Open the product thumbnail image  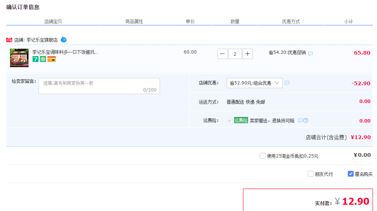tap(19, 58)
